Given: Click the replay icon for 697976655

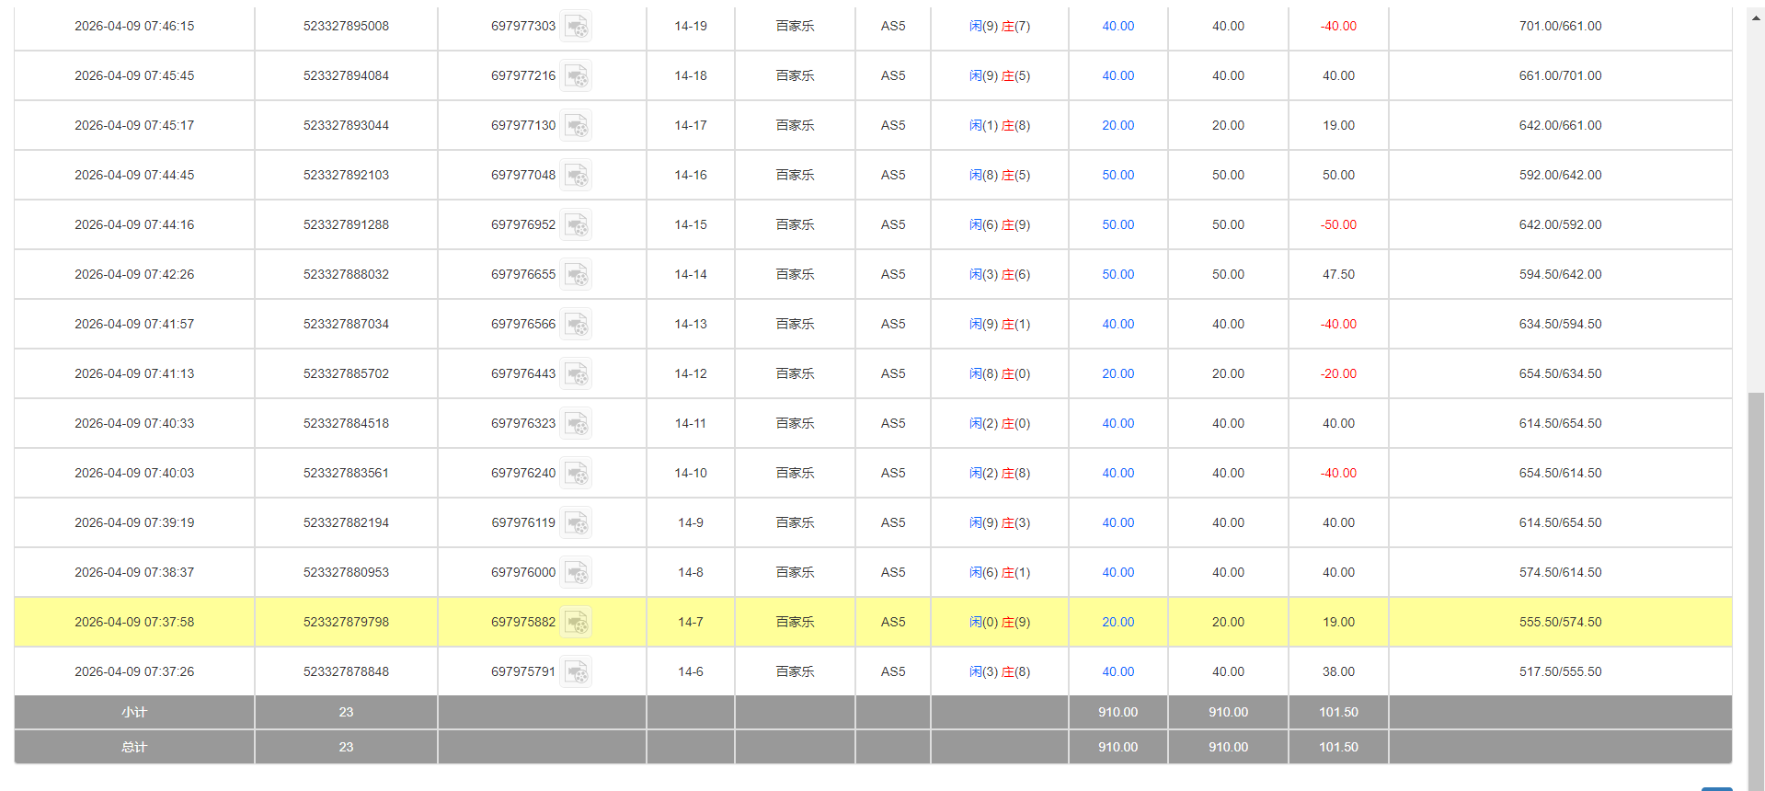Looking at the screenshot, I should point(576,275).
